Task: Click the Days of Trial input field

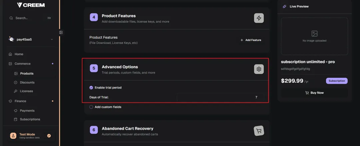Action: tap(220, 97)
